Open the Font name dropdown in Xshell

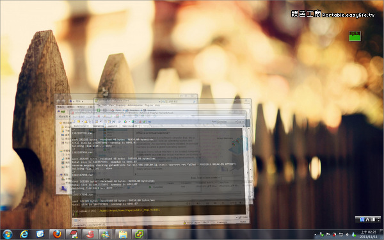227,122
